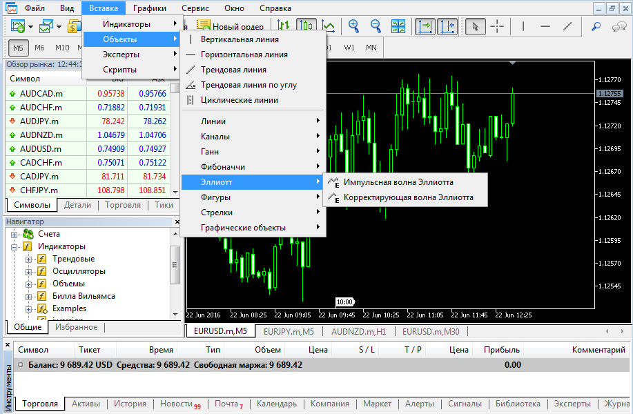This screenshot has width=633, height=414.
Task: Draw a trendline using toolbar diagonal line icon
Action: coord(567,26)
